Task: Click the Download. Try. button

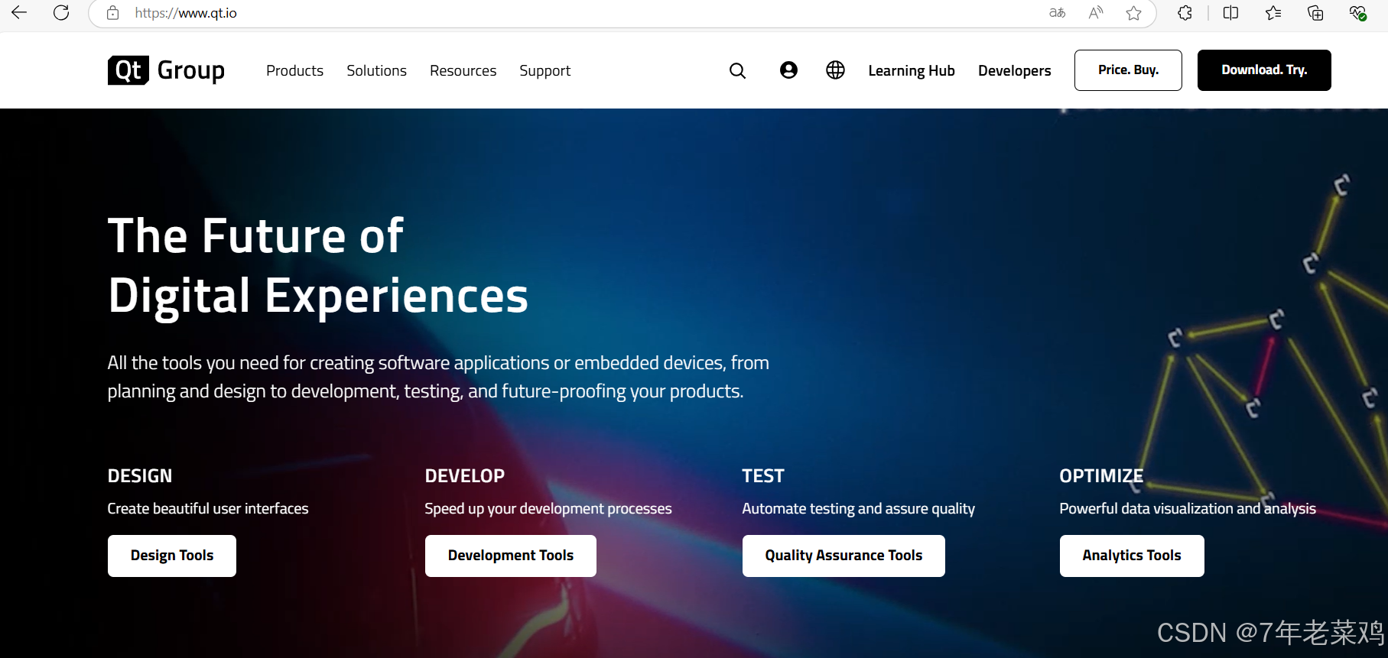Action: [x=1264, y=70]
